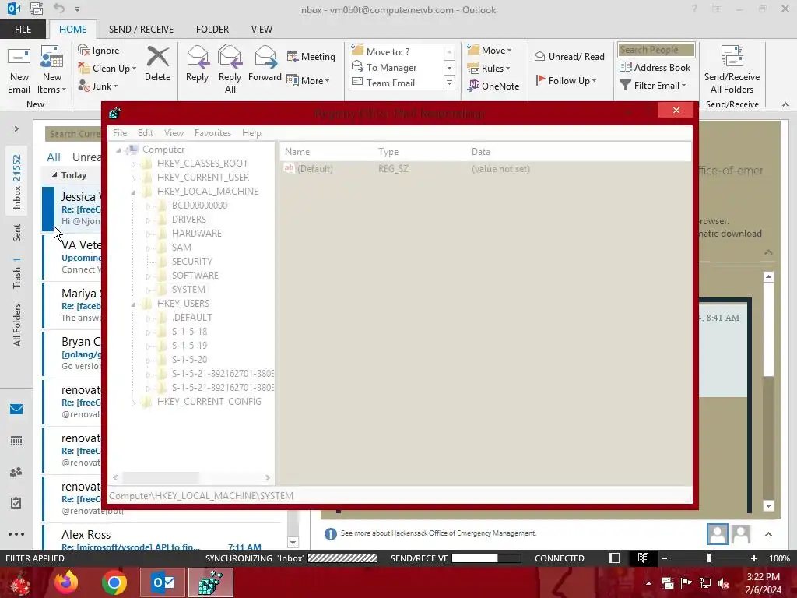Open the Rules dropdown

pos(489,68)
